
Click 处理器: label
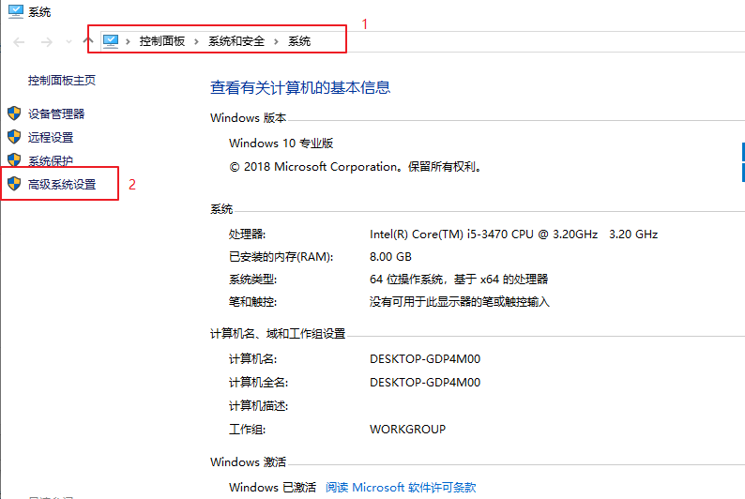pyautogui.click(x=247, y=234)
